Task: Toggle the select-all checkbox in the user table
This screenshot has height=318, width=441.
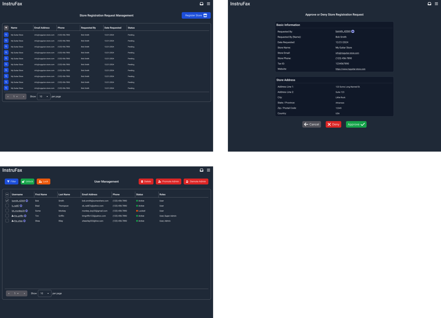Action: [x=7, y=194]
